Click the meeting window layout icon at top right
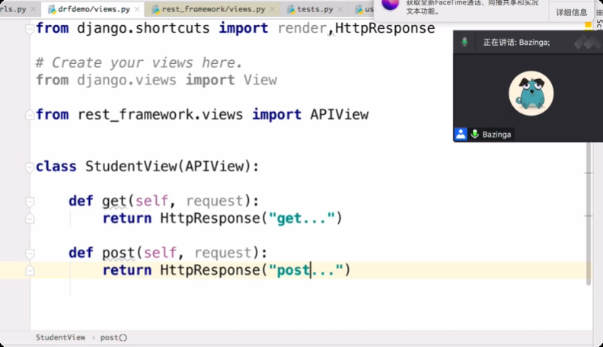The image size is (603, 347). pyautogui.click(x=586, y=43)
